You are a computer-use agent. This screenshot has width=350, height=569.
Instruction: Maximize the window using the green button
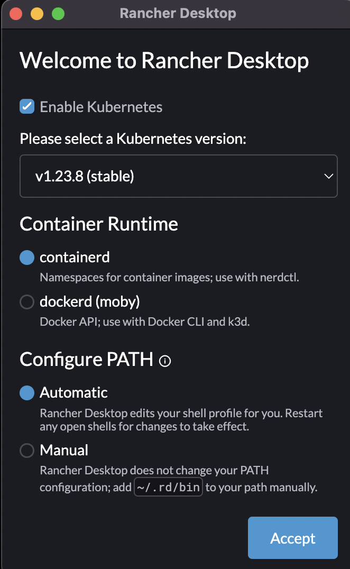pyautogui.click(x=58, y=14)
